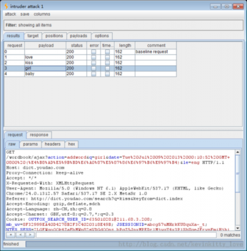Switch to the target tab
Screen dimensions: 247x251
click(x=33, y=36)
